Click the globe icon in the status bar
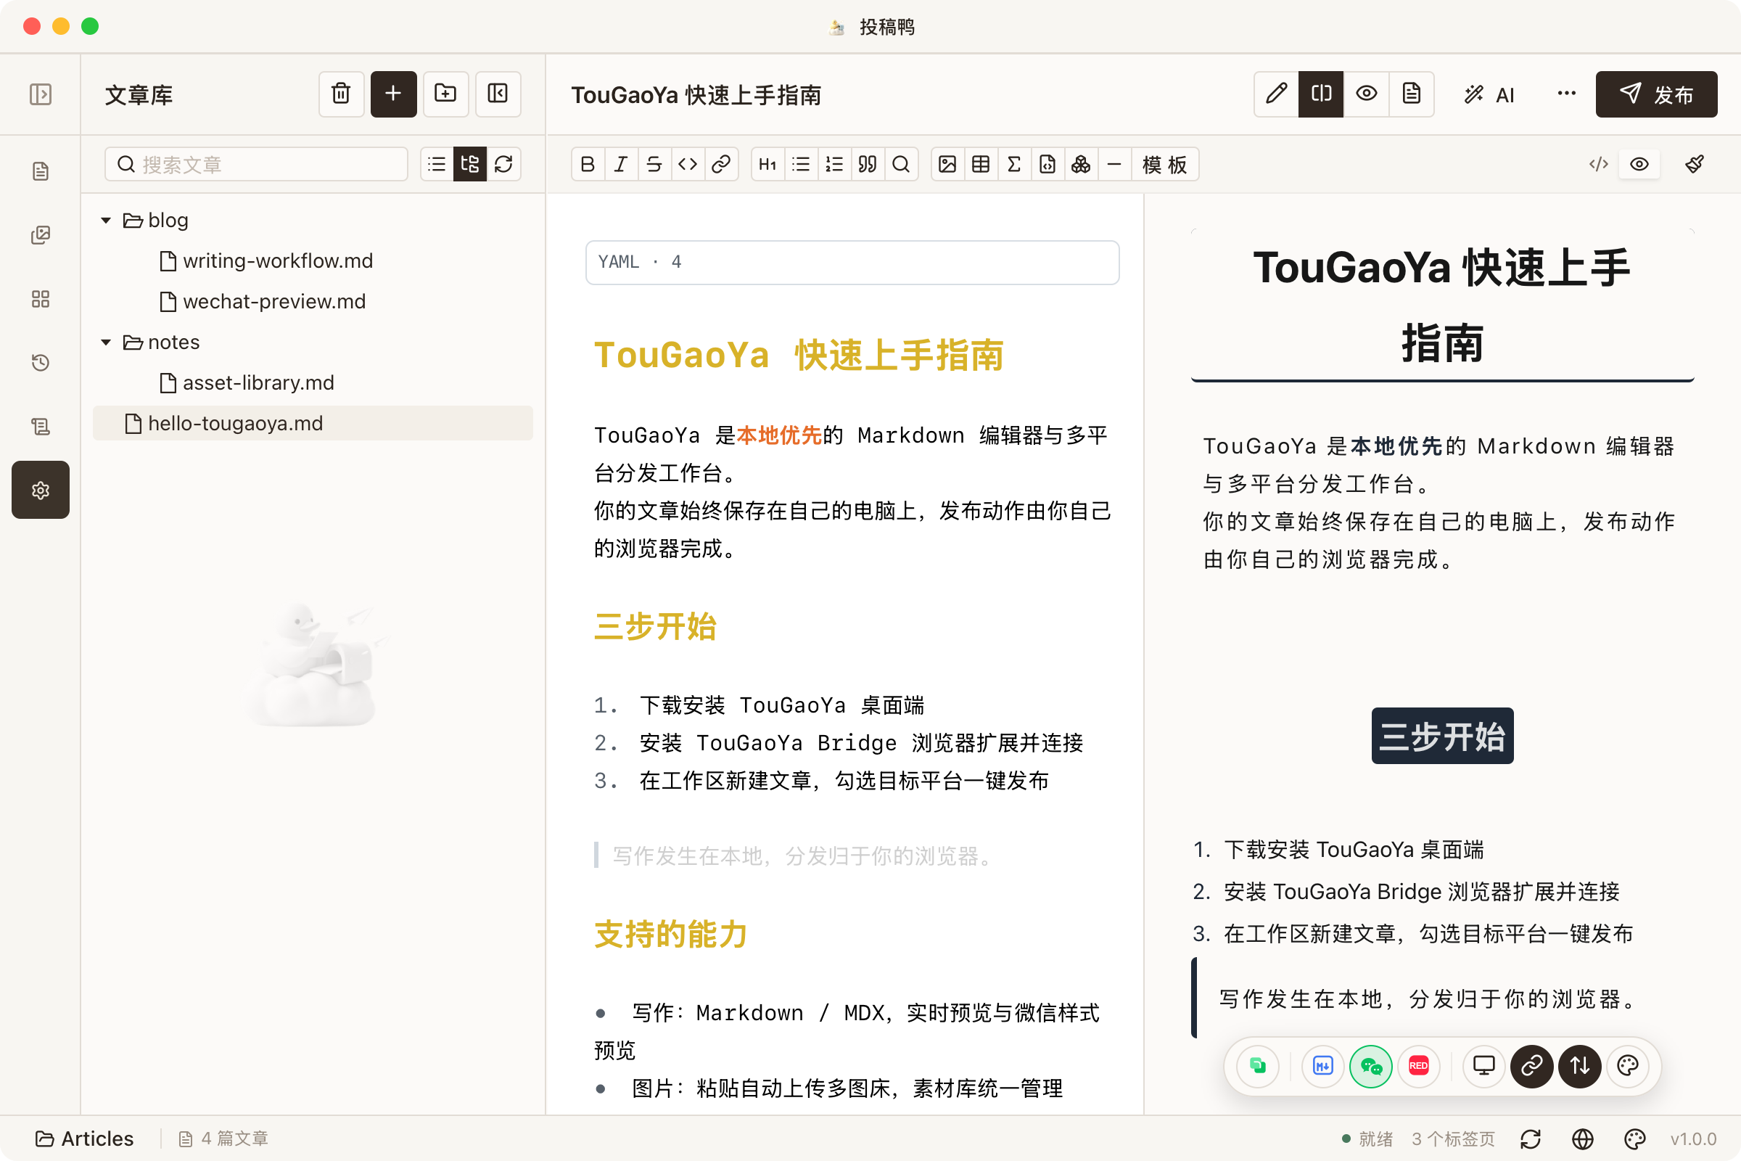 (x=1583, y=1139)
